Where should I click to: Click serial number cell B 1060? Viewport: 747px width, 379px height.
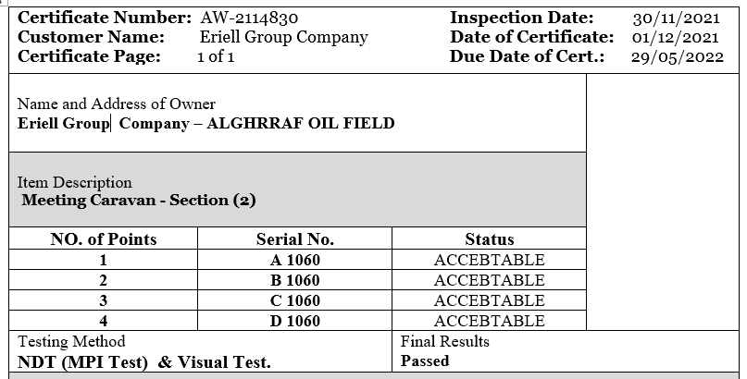(295, 281)
